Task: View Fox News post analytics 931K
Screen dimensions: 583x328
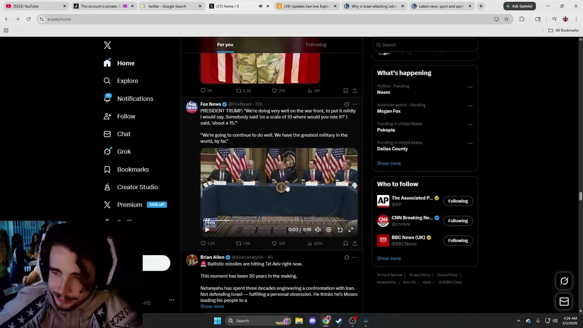Action: [x=315, y=243]
